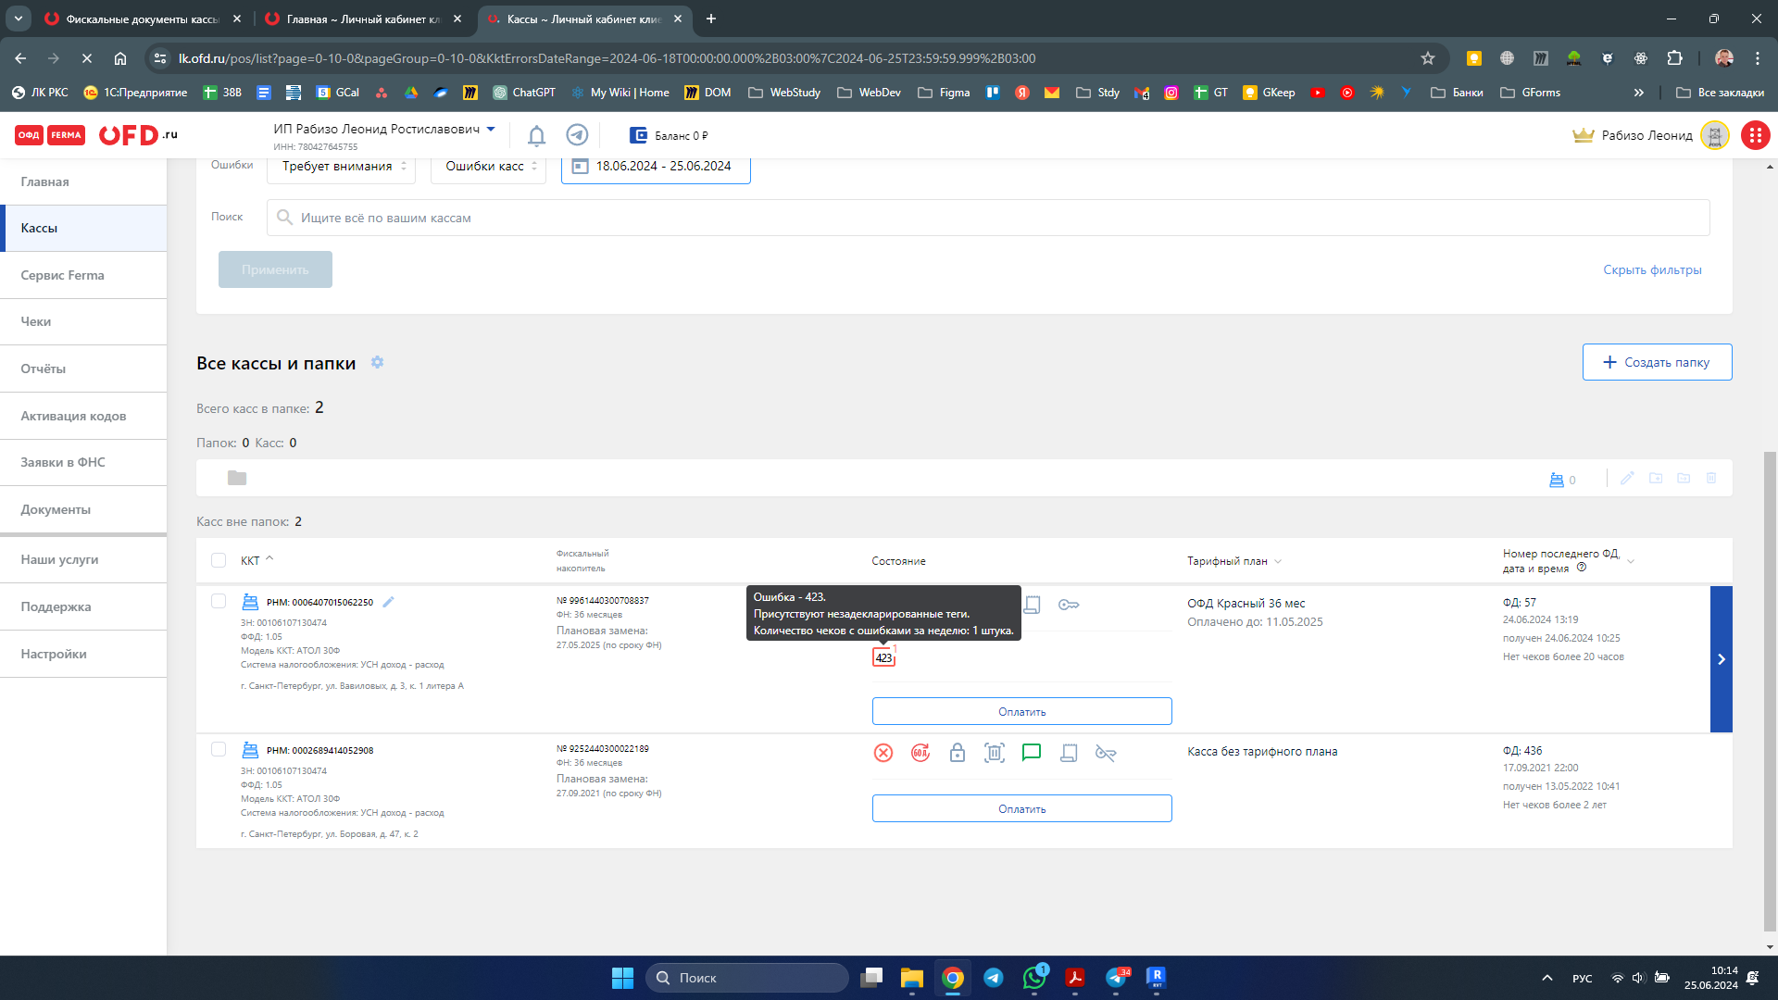Tick checkbox for cash register 0002689414052908
The width and height of the screenshot is (1778, 1000).
pyautogui.click(x=219, y=750)
